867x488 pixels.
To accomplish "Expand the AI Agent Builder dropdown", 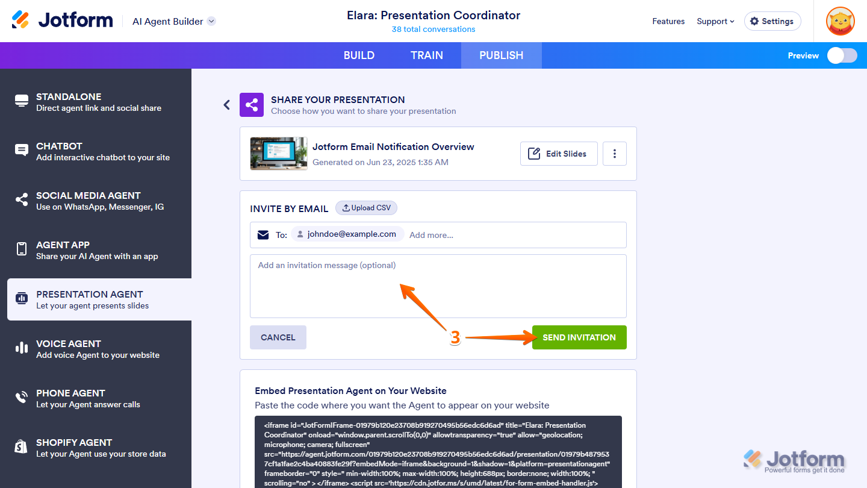I will (211, 21).
